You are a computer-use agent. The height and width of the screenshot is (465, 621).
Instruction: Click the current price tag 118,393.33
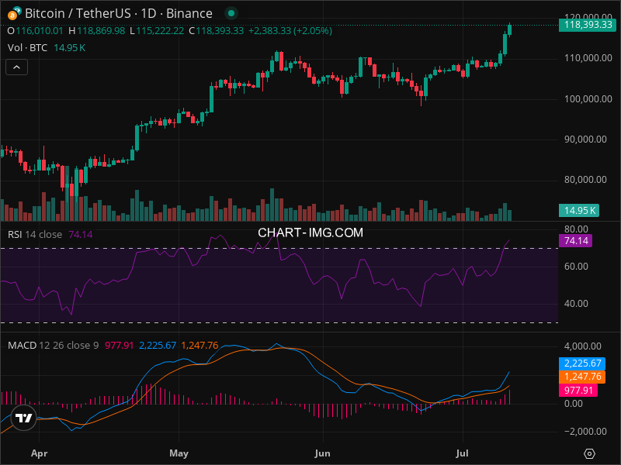[x=588, y=25]
